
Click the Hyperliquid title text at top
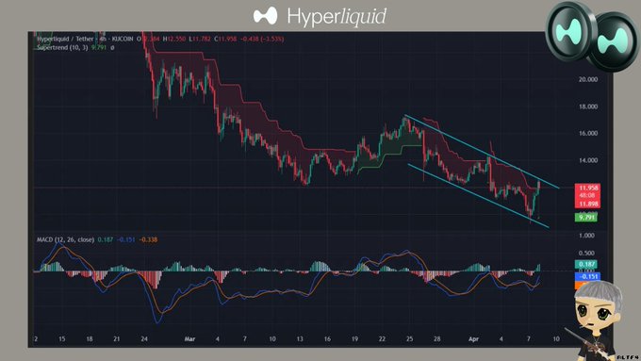337,16
